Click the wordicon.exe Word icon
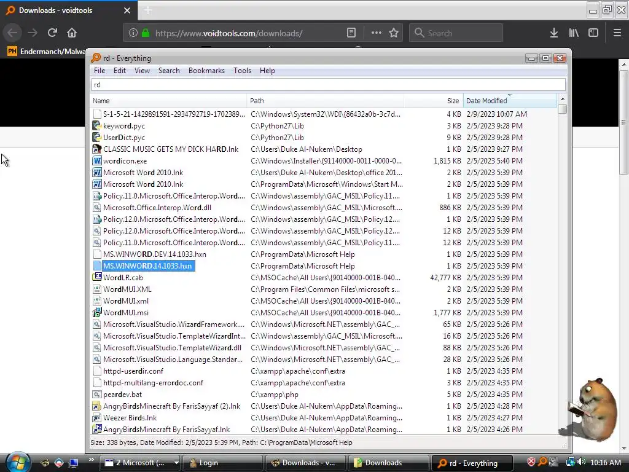This screenshot has width=629, height=472. coord(96,160)
